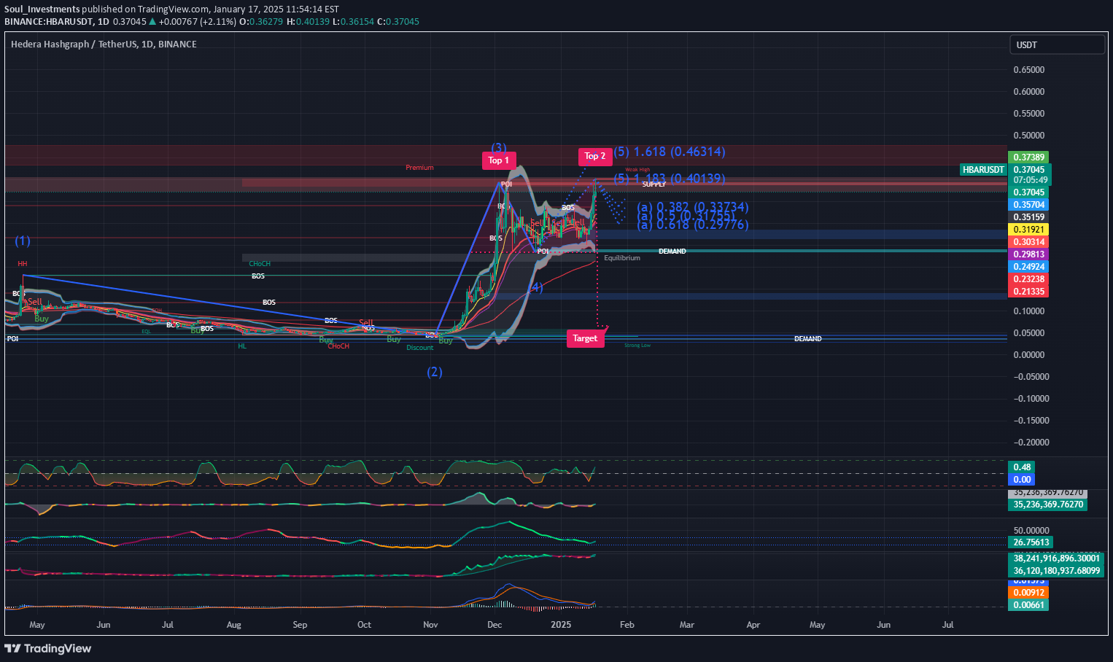This screenshot has height=662, width=1113.
Task: Click the blue 0.00 oscillator value
Action: tap(1021, 480)
